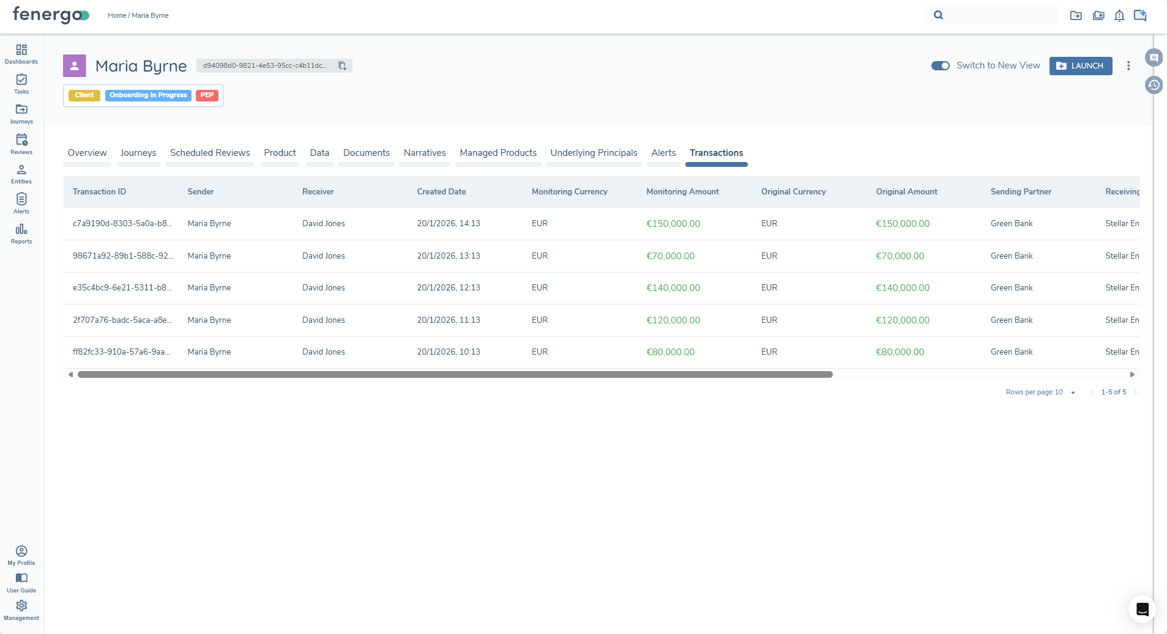Open Journeys from the left sidebar
Screen dimensions: 1167x634
(21, 114)
